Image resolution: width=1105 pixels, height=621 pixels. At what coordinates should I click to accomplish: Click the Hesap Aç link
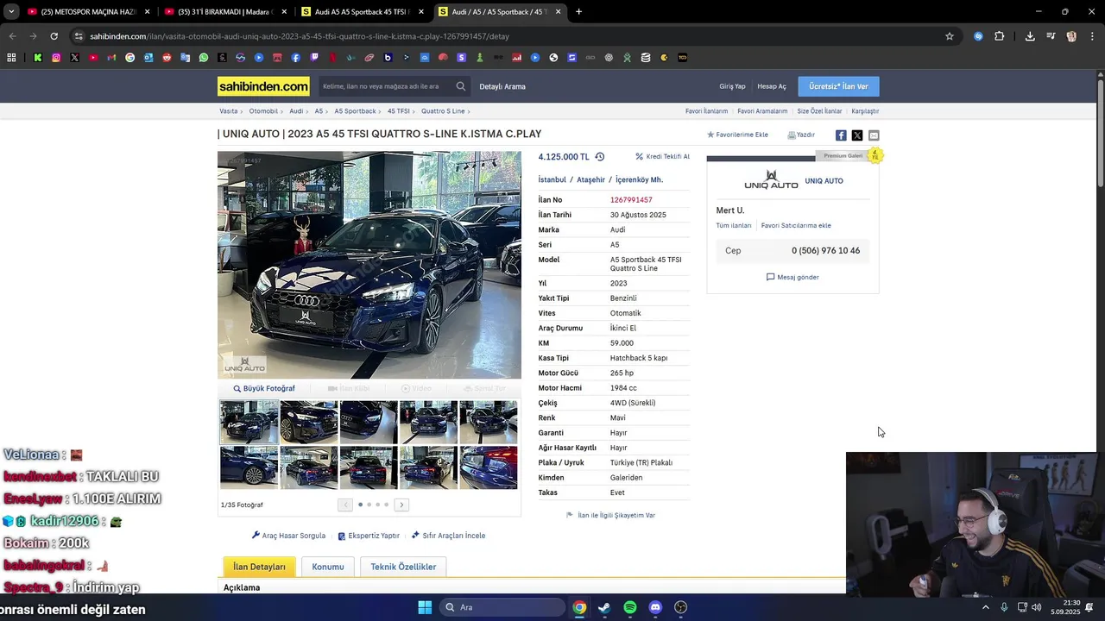tap(772, 86)
